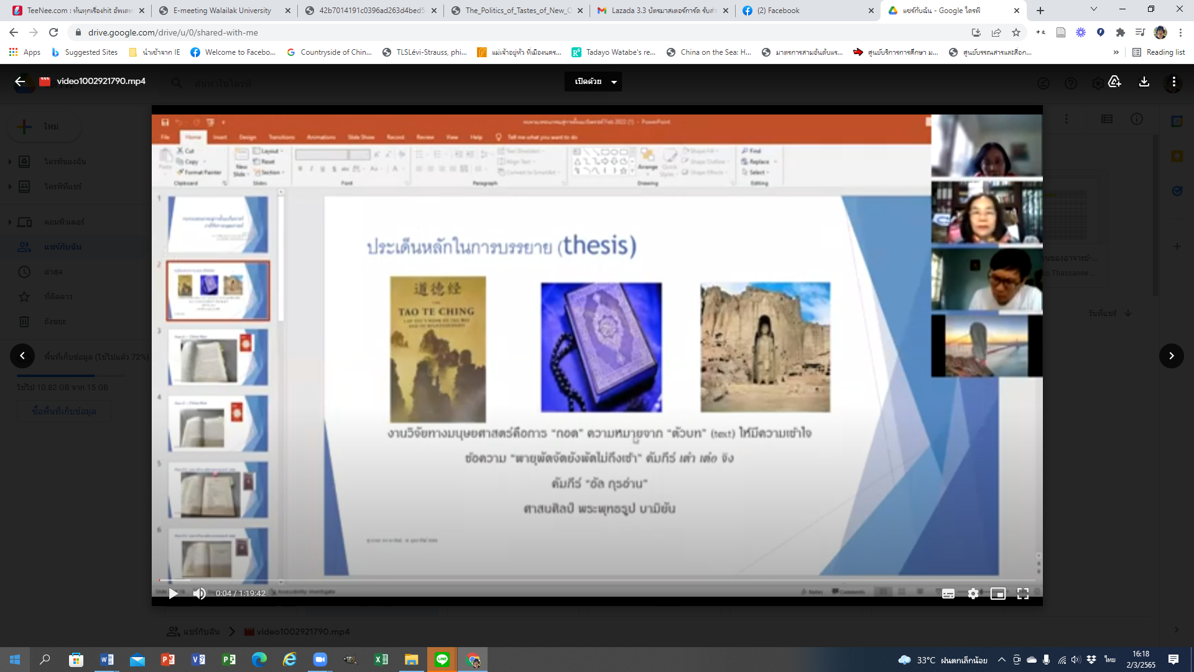Toggle miniplayer mode
The image size is (1194, 672).
point(998,594)
